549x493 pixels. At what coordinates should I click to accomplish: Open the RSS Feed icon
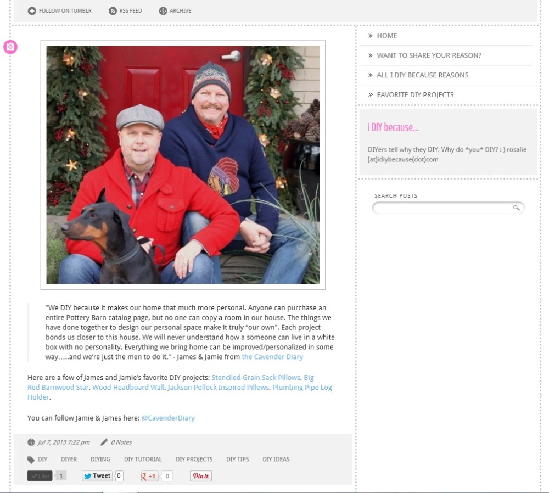(x=113, y=11)
